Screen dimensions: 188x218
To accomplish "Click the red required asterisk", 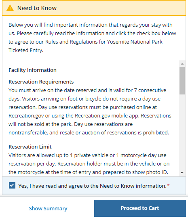I will coord(168,185).
